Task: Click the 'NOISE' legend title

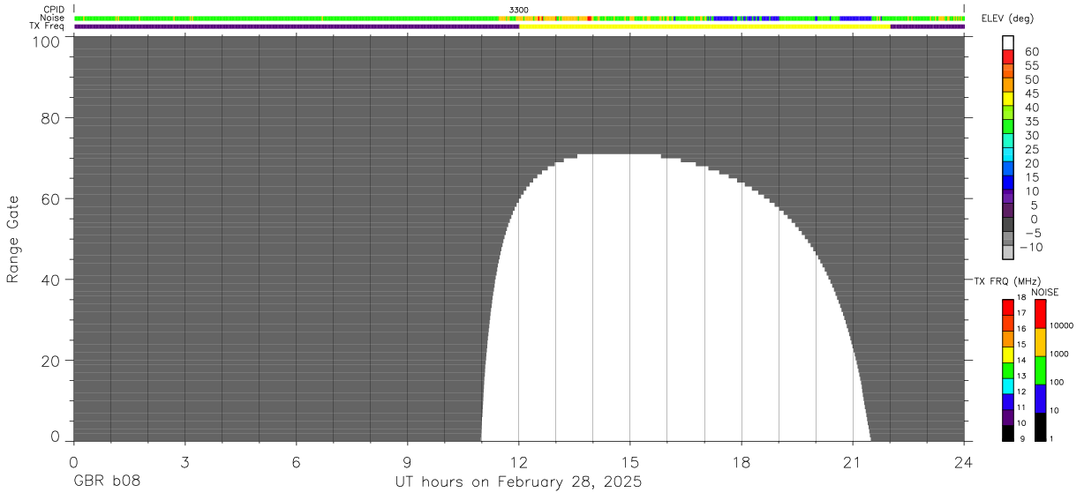Action: pyautogui.click(x=1045, y=292)
